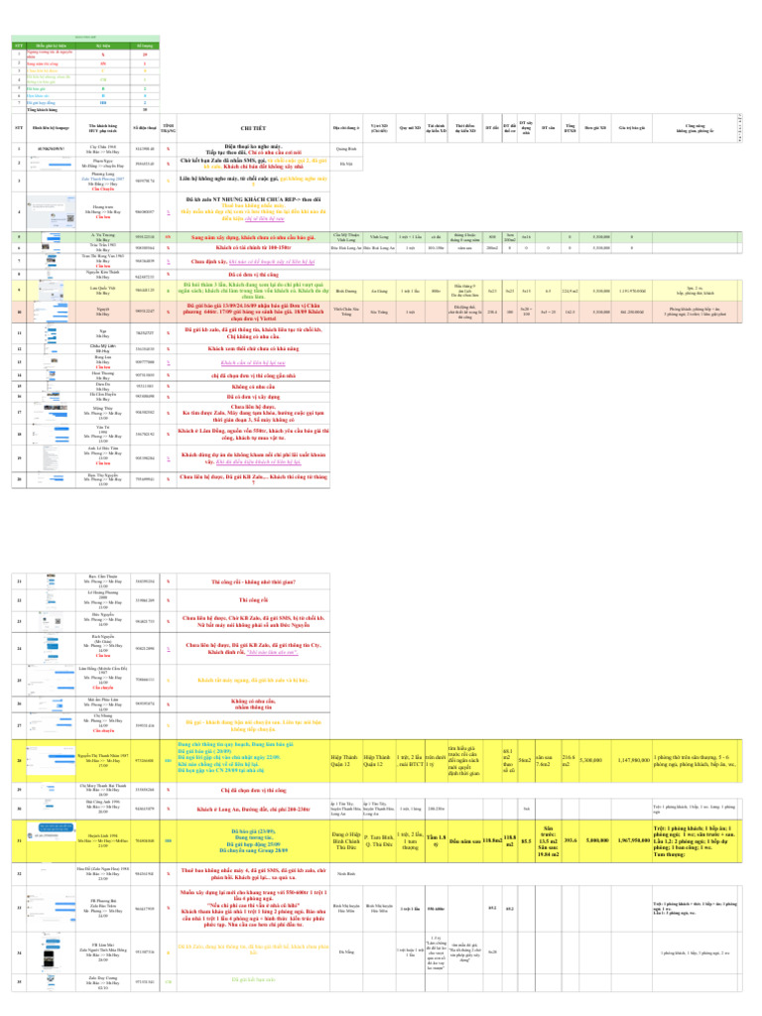Viewport: 762px width, 1016px height.
Task: Select "Sang năm xây dựng" green row cell
Action: pyautogui.click(x=253, y=237)
